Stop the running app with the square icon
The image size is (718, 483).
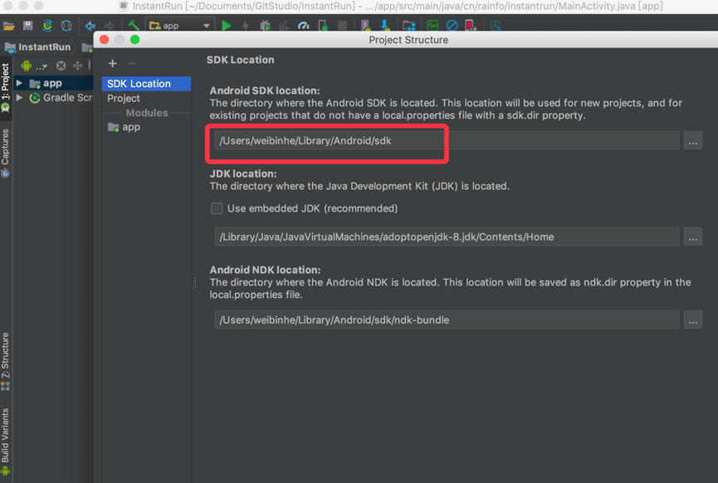click(342, 26)
